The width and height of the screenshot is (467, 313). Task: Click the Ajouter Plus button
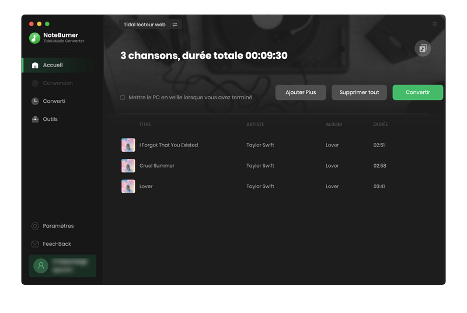point(301,92)
